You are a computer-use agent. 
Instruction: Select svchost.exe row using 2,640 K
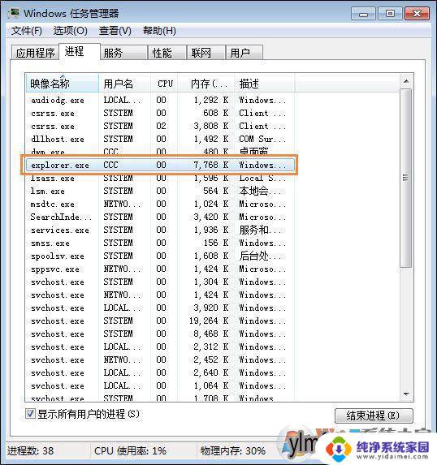pos(160,372)
